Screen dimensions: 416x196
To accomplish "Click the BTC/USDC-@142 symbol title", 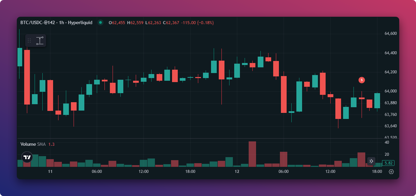I will pos(38,23).
